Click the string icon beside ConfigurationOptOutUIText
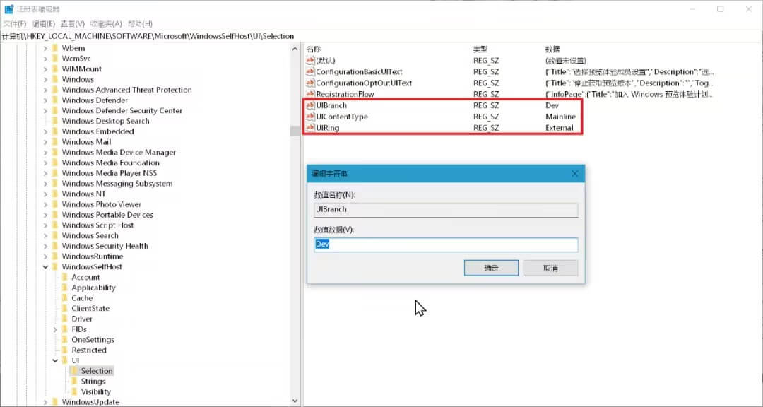Image resolution: width=763 pixels, height=407 pixels. click(309, 83)
